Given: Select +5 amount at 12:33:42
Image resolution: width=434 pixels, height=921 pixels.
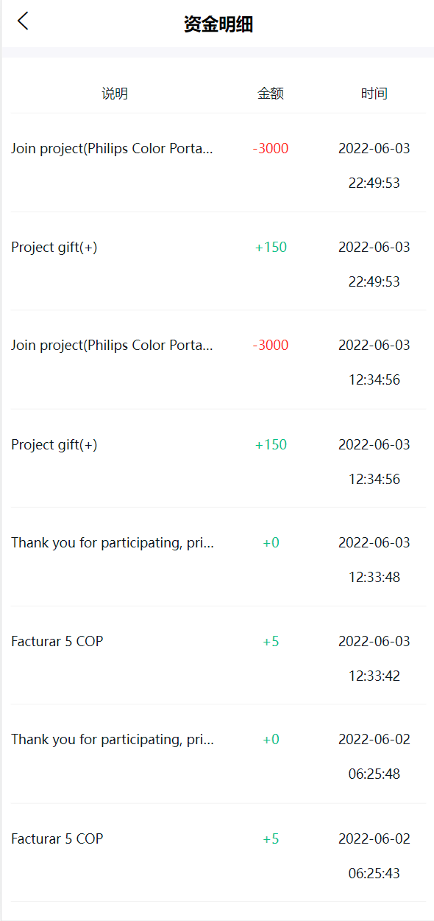Looking at the screenshot, I should click(x=271, y=642).
